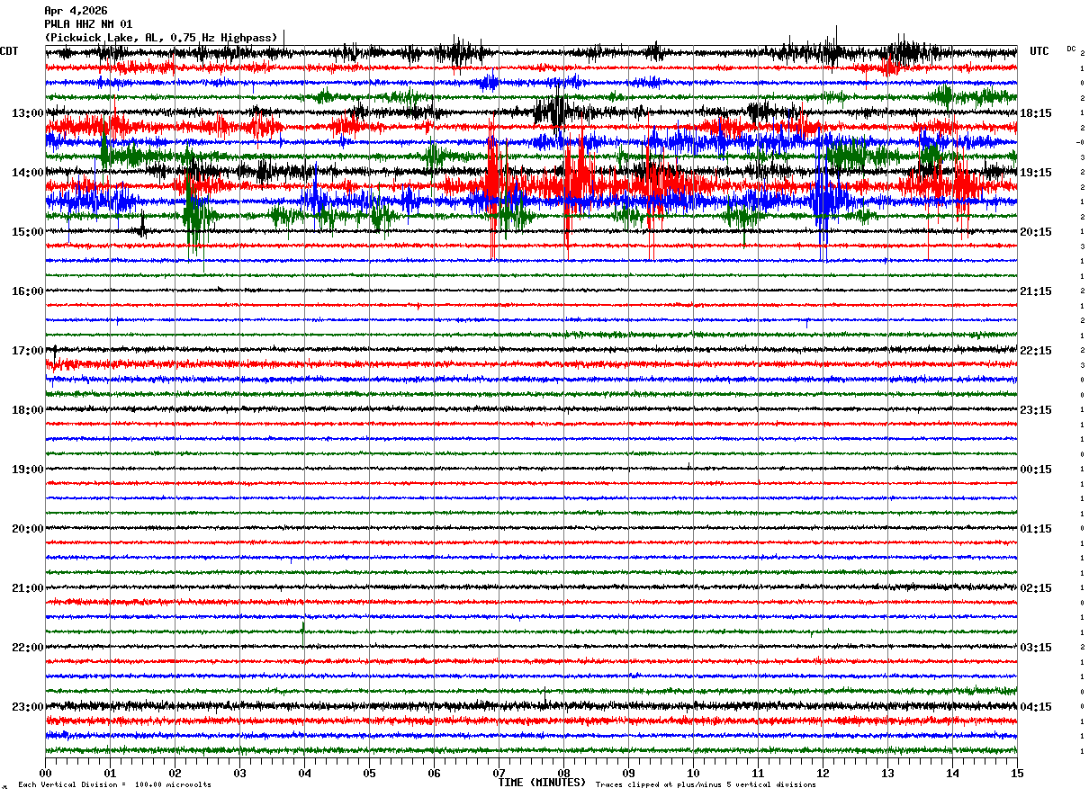
Task: Click the 'CDT' timezone label
Action: [x=9, y=51]
